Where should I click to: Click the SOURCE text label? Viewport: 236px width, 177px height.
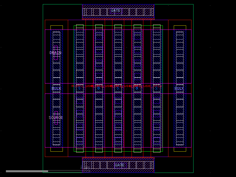[55, 117]
